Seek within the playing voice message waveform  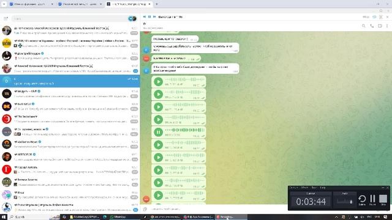185,130
